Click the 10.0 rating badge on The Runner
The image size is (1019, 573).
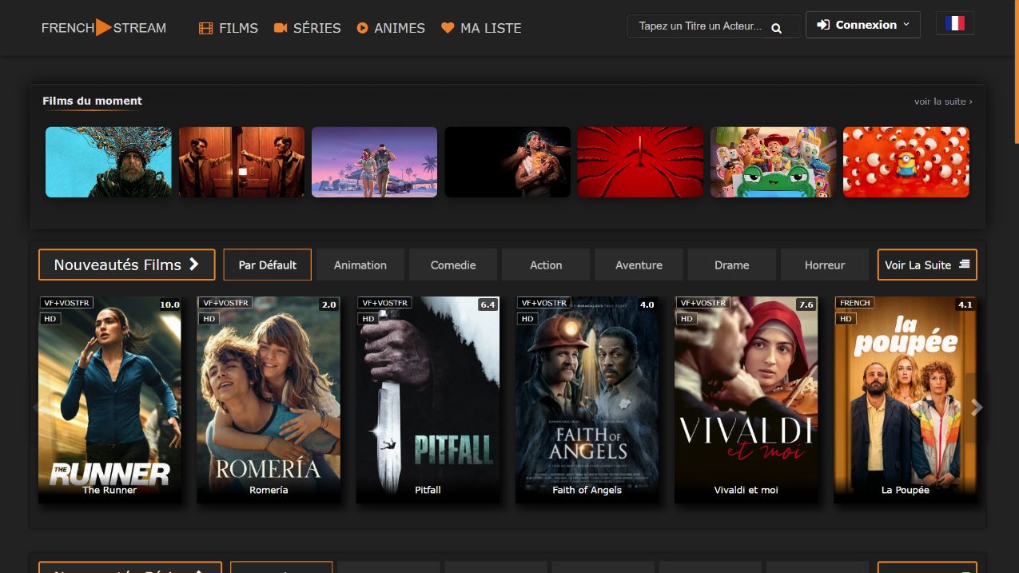point(169,304)
